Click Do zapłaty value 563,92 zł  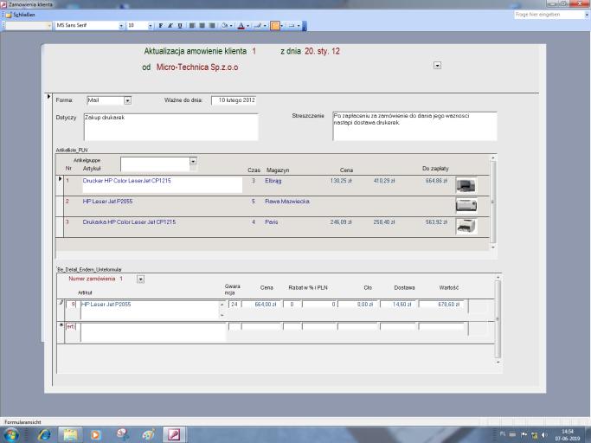pyautogui.click(x=436, y=222)
